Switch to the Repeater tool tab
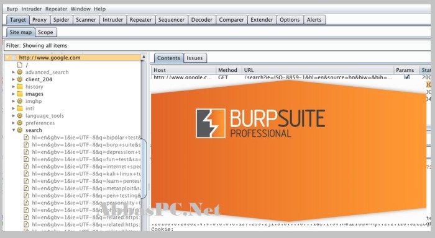 (140, 20)
